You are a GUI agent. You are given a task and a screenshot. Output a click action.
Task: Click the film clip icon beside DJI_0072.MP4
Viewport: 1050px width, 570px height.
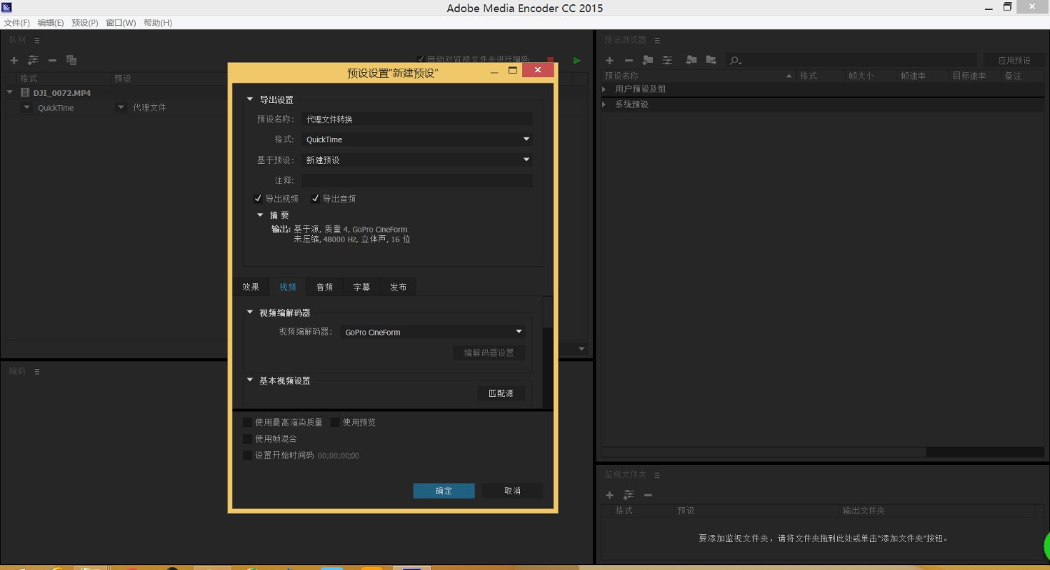[x=25, y=92]
